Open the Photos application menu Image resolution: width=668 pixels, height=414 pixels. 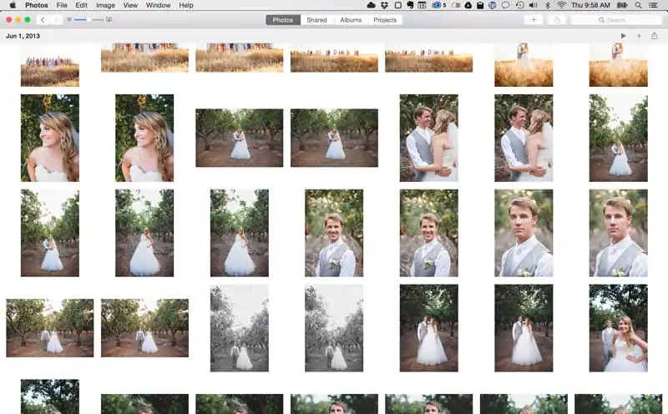click(36, 5)
